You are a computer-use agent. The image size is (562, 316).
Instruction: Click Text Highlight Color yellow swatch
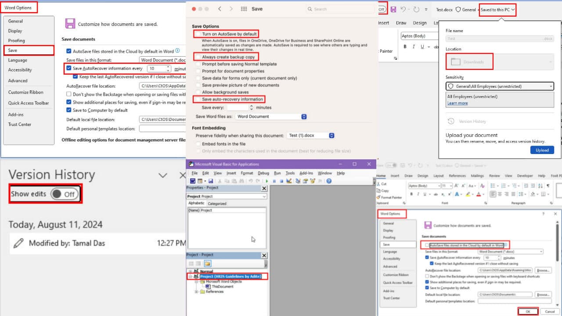click(468, 194)
